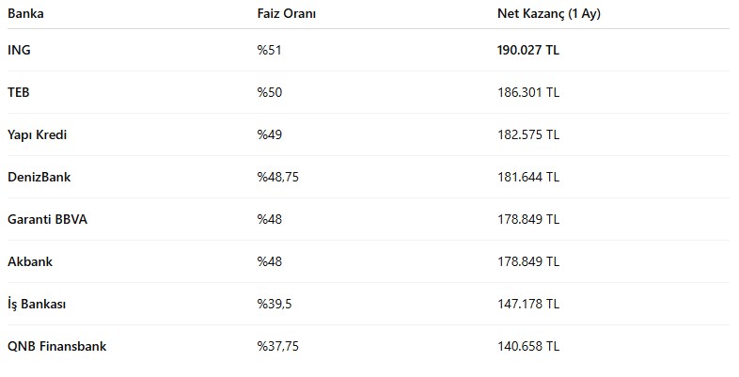The image size is (739, 377).
Task: Select the Garanti BBVA bank name
Action: pos(47,220)
